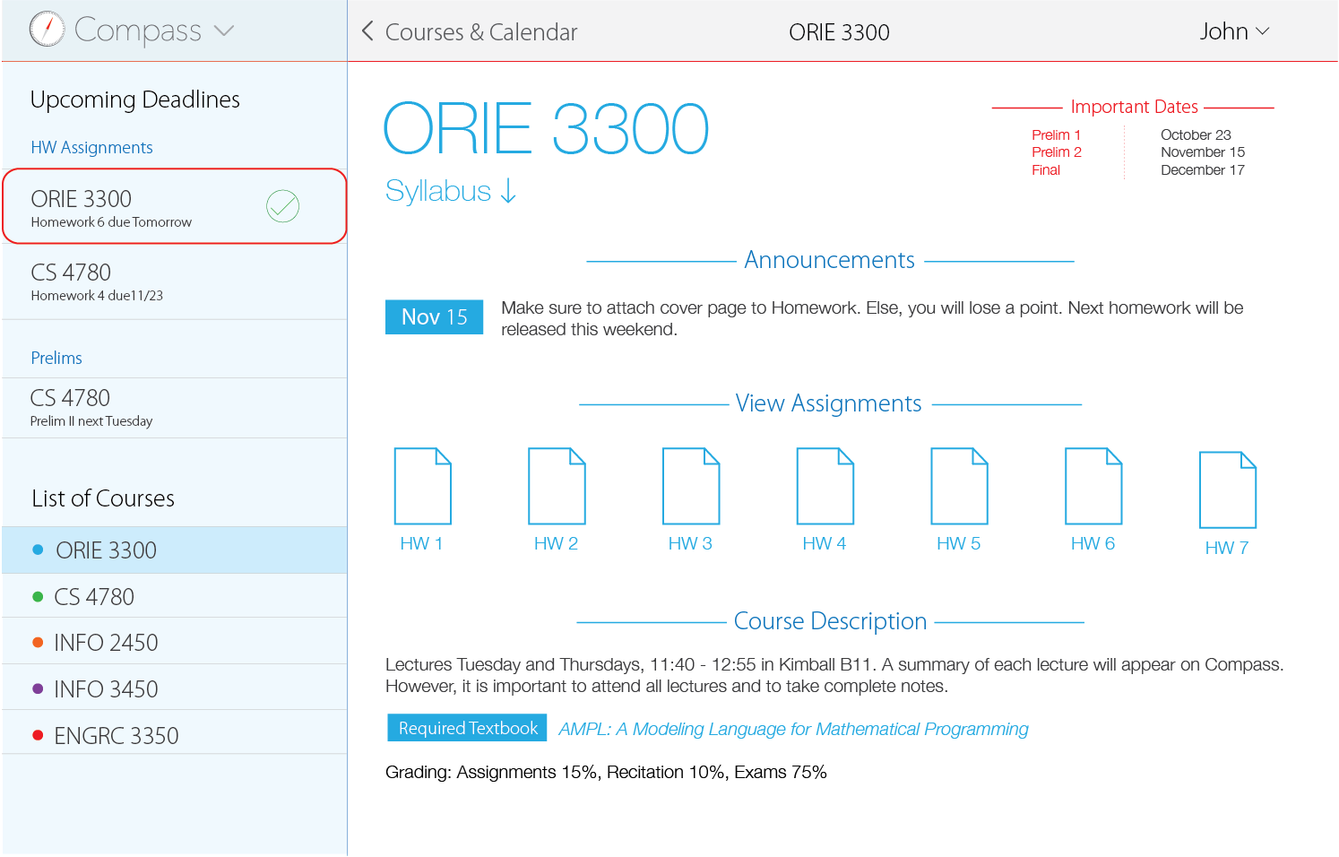Open the HW 7 document icon
The image size is (1339, 857).
point(1228,490)
